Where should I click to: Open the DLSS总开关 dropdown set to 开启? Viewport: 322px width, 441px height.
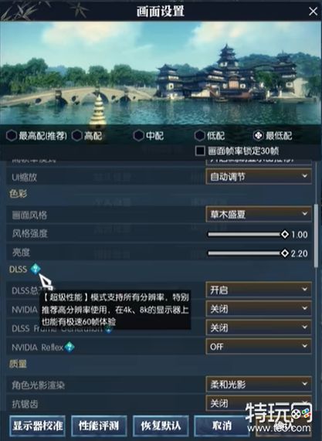tap(259, 290)
